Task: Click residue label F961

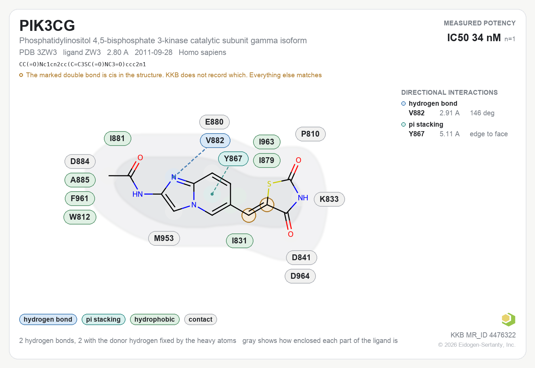Action: point(80,198)
